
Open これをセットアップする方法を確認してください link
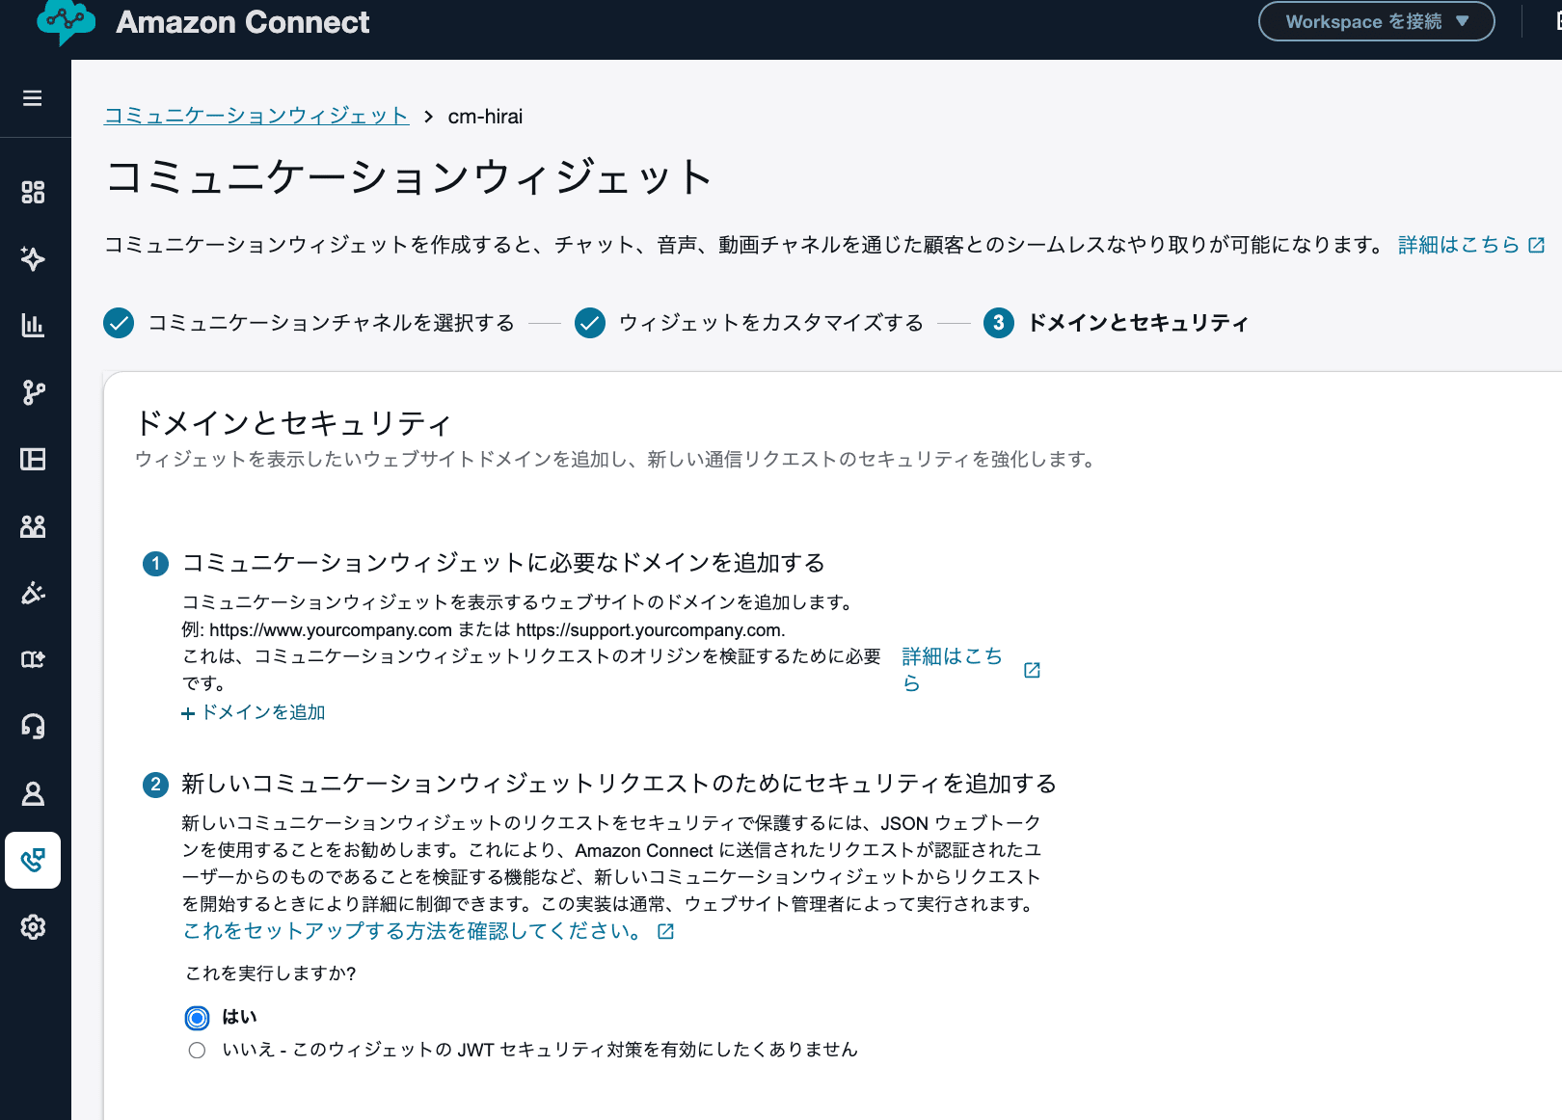pyautogui.click(x=412, y=931)
